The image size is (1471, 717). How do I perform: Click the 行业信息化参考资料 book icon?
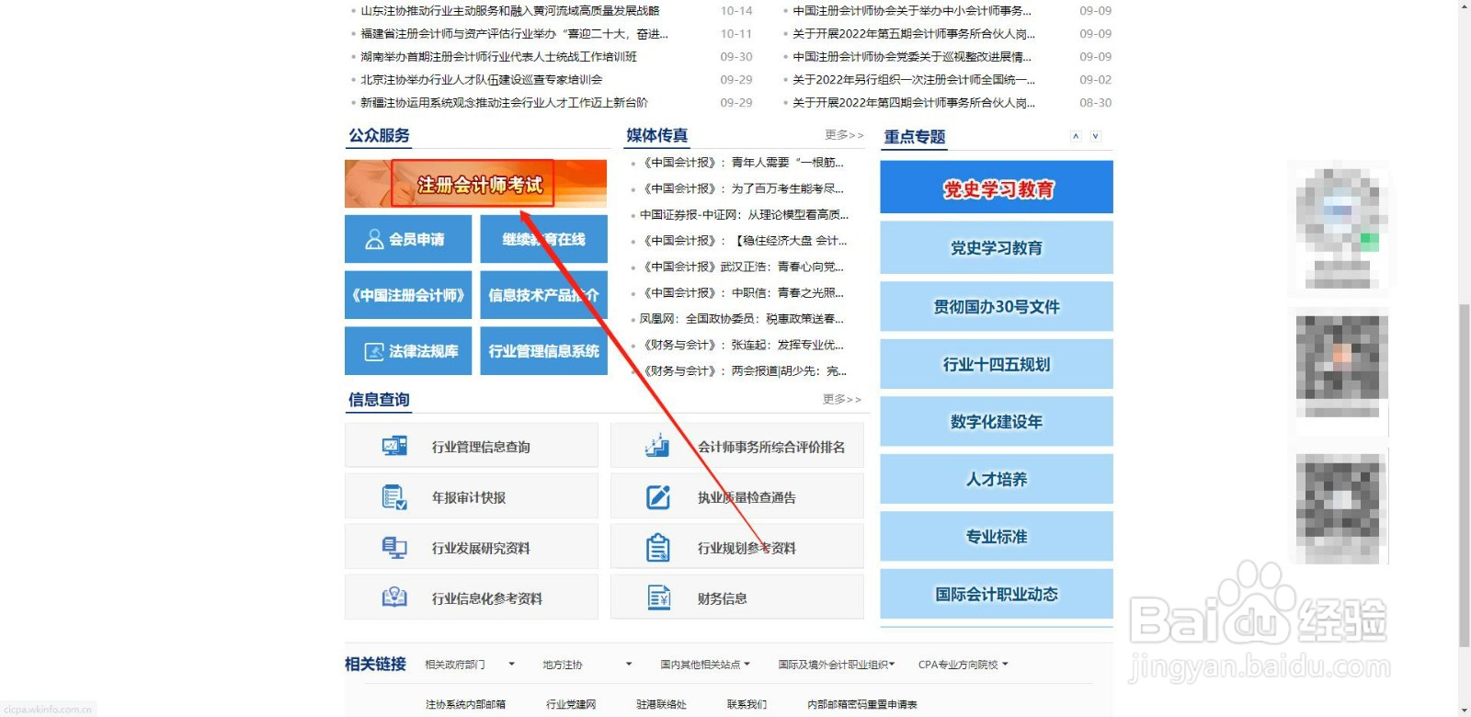(x=394, y=598)
